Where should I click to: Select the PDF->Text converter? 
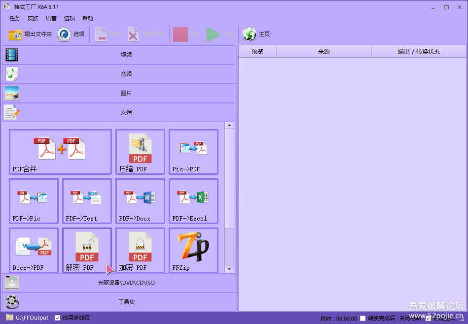click(x=87, y=201)
